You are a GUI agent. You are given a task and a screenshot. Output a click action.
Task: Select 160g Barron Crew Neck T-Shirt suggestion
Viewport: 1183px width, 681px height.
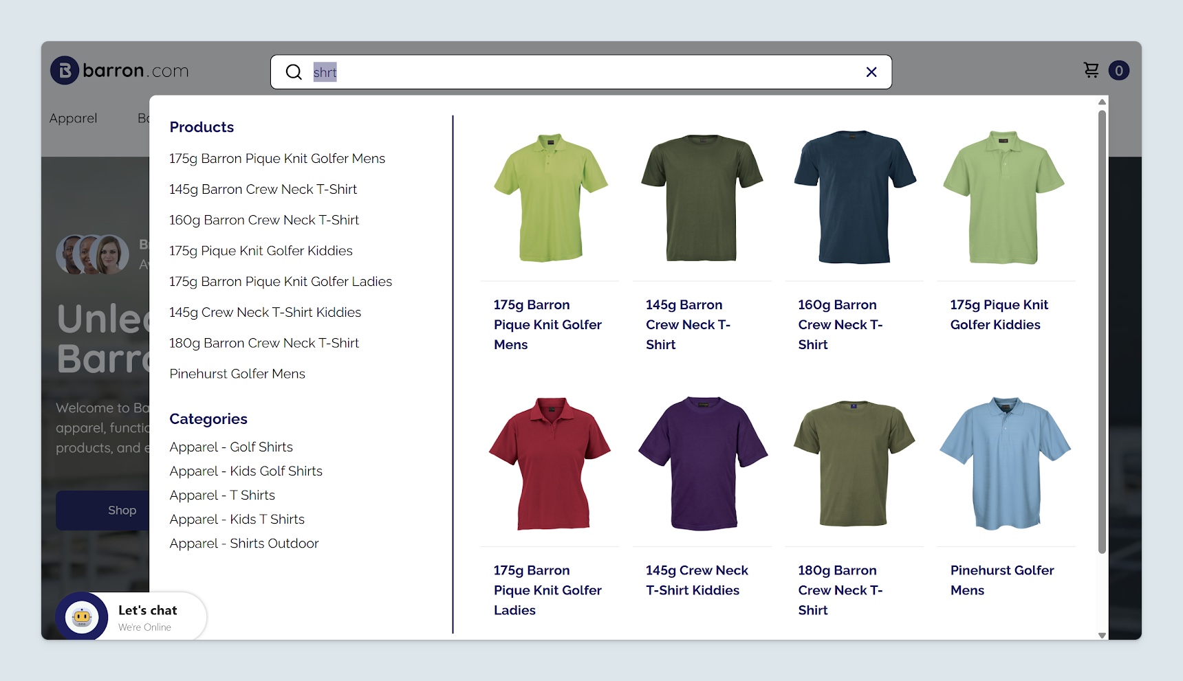point(264,221)
